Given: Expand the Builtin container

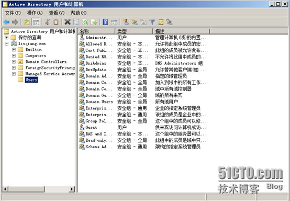Looking at the screenshot, I should click(14, 50).
